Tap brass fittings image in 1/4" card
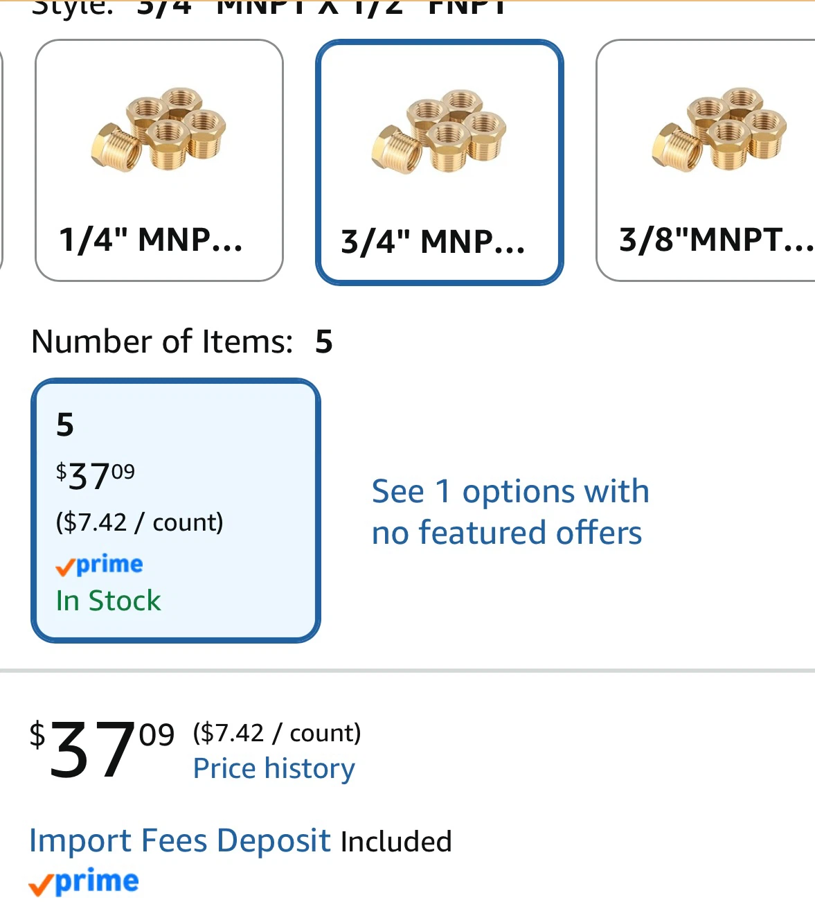 click(x=159, y=130)
